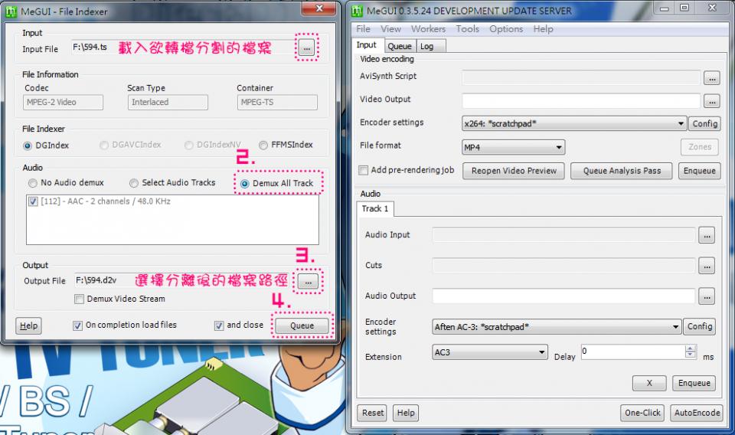Browse for audio Cuts file
This screenshot has width=735, height=435.
coord(707,266)
